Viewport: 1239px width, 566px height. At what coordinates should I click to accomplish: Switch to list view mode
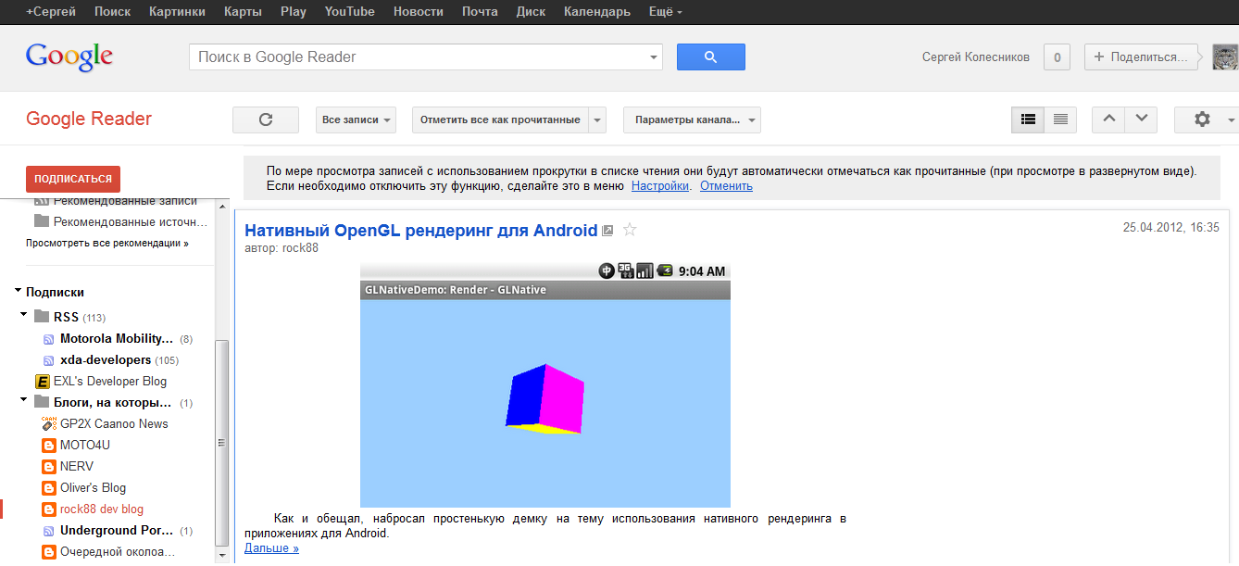[x=1060, y=119]
